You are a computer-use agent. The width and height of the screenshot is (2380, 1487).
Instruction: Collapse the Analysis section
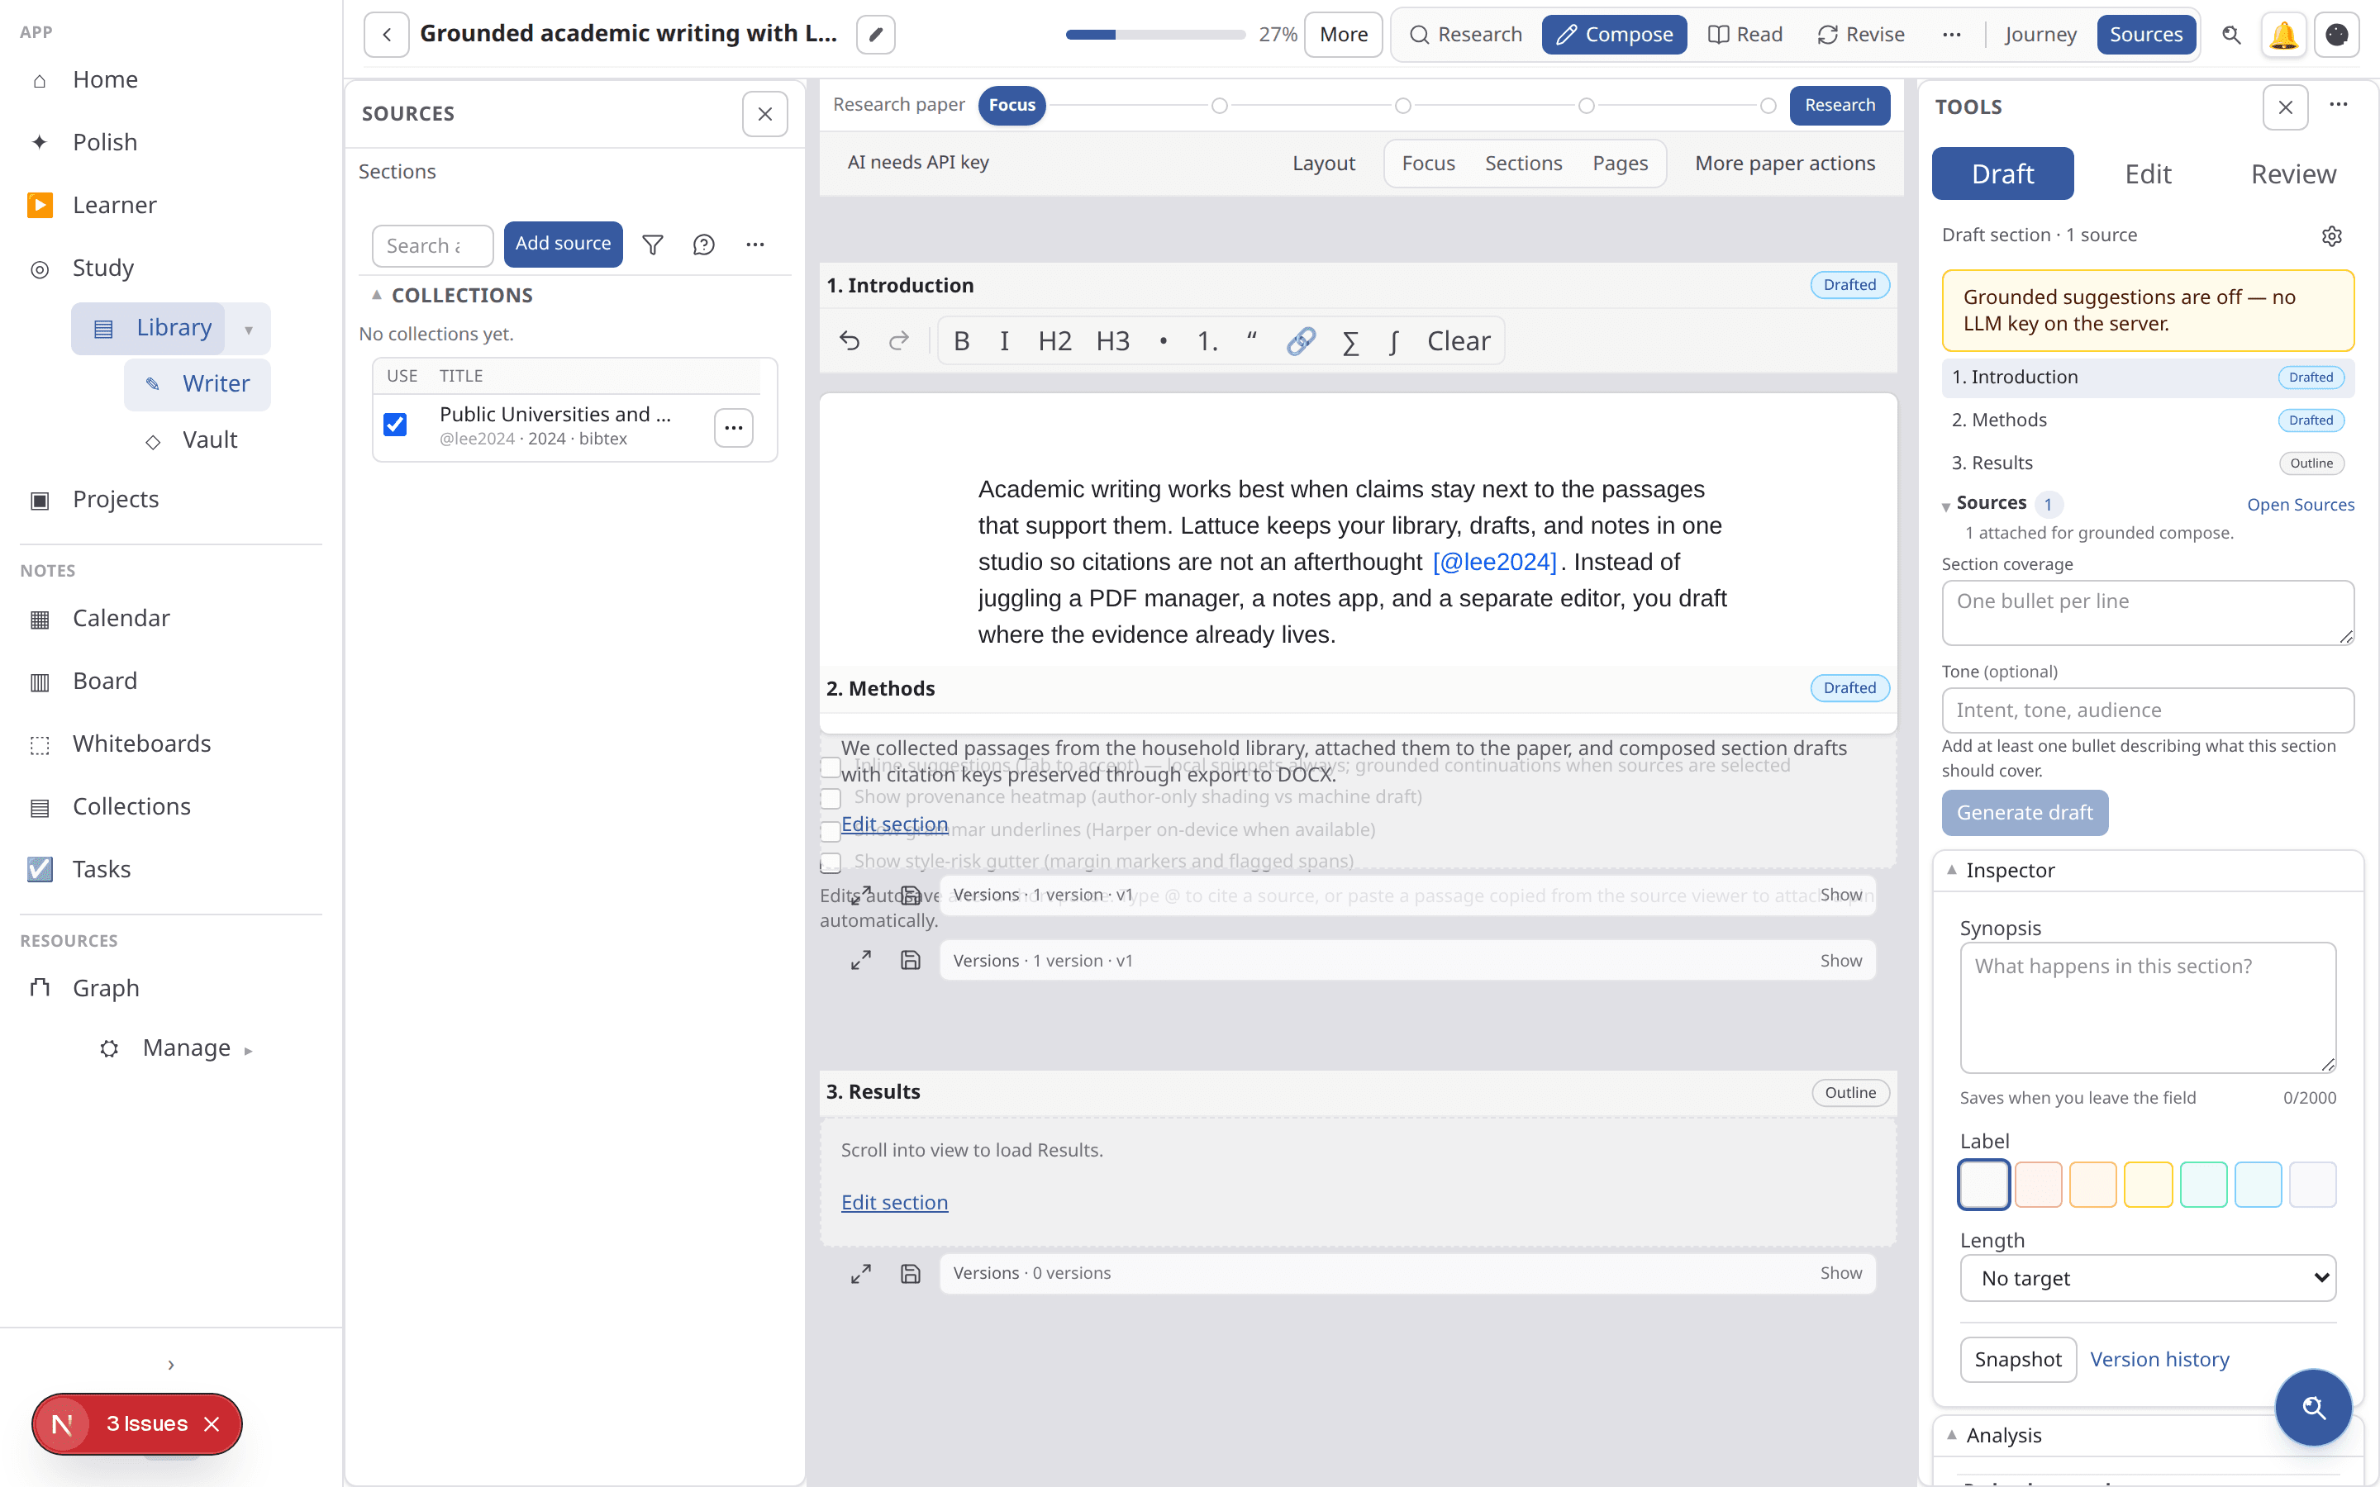click(x=1952, y=1435)
